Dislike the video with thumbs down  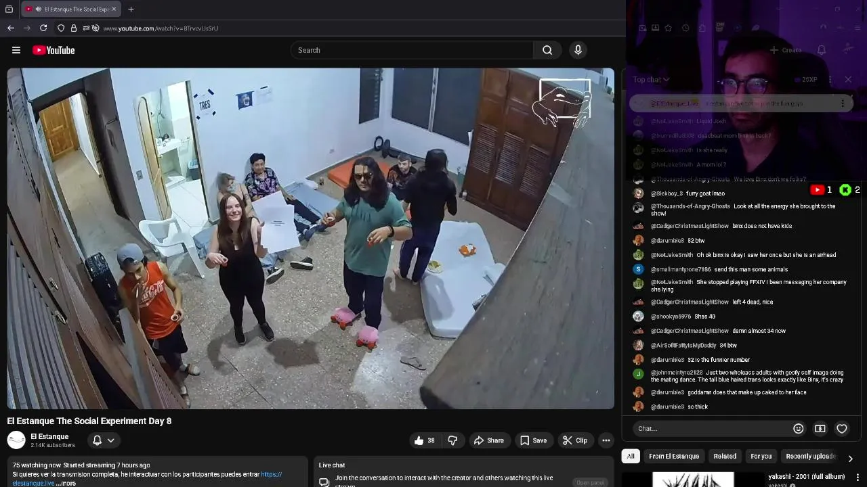(x=452, y=440)
